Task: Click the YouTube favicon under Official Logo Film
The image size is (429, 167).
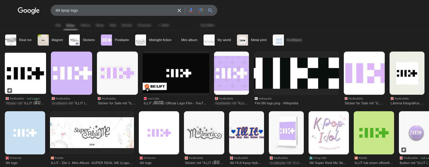Action: [145, 98]
